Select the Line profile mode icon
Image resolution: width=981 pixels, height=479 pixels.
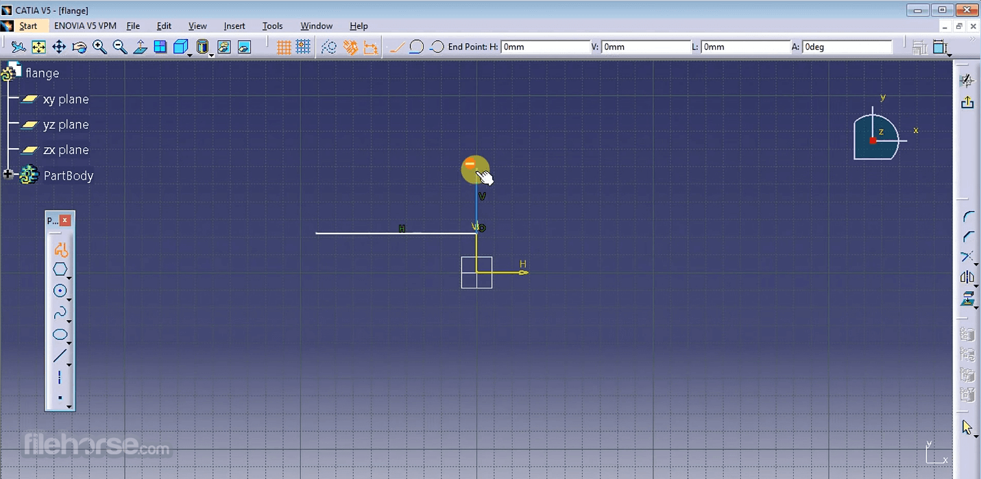pos(396,47)
